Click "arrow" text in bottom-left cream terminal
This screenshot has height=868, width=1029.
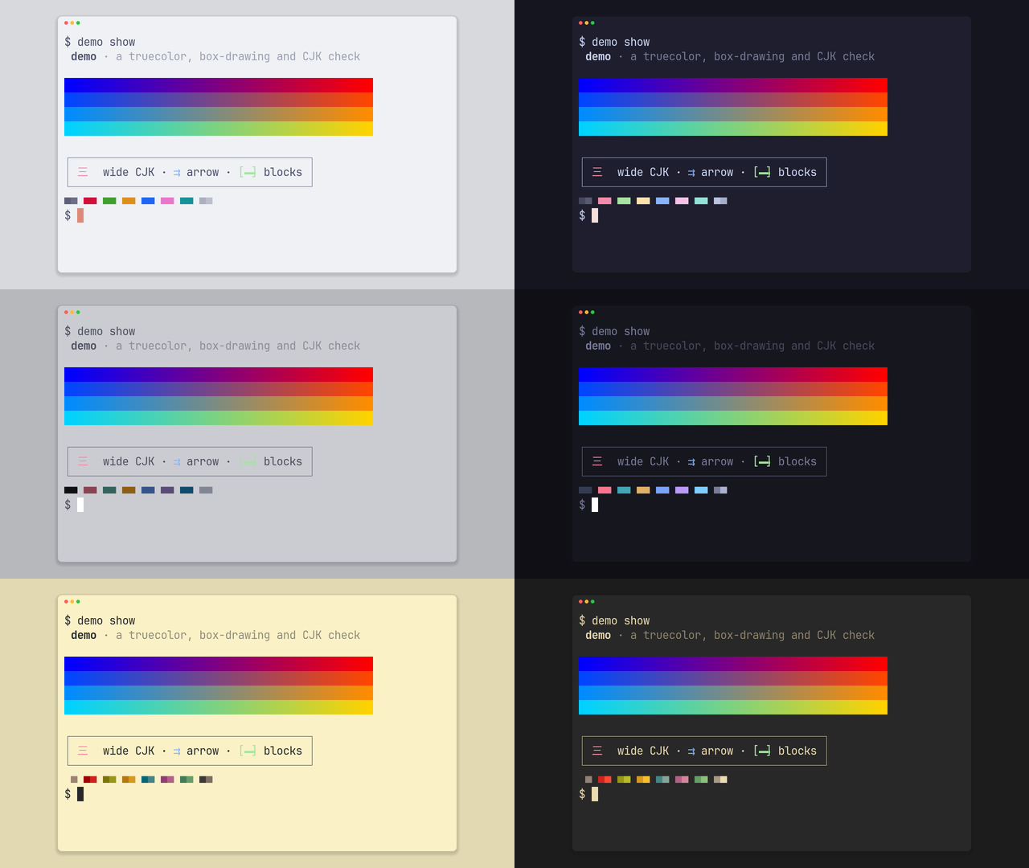click(203, 751)
